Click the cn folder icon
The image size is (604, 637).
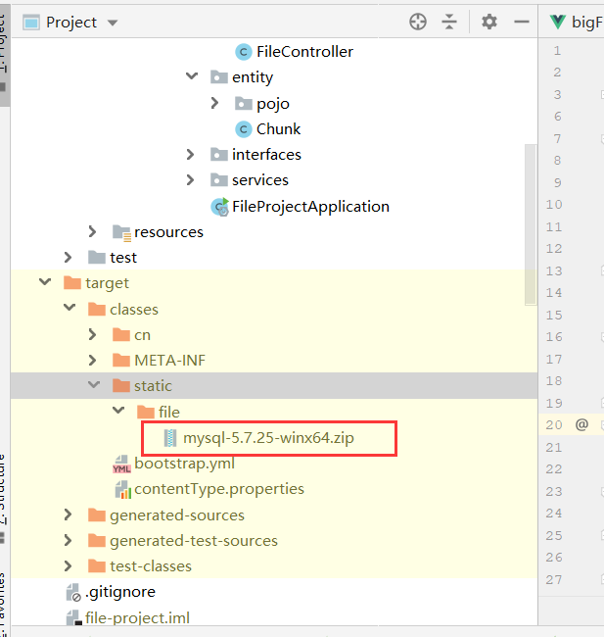tap(121, 335)
